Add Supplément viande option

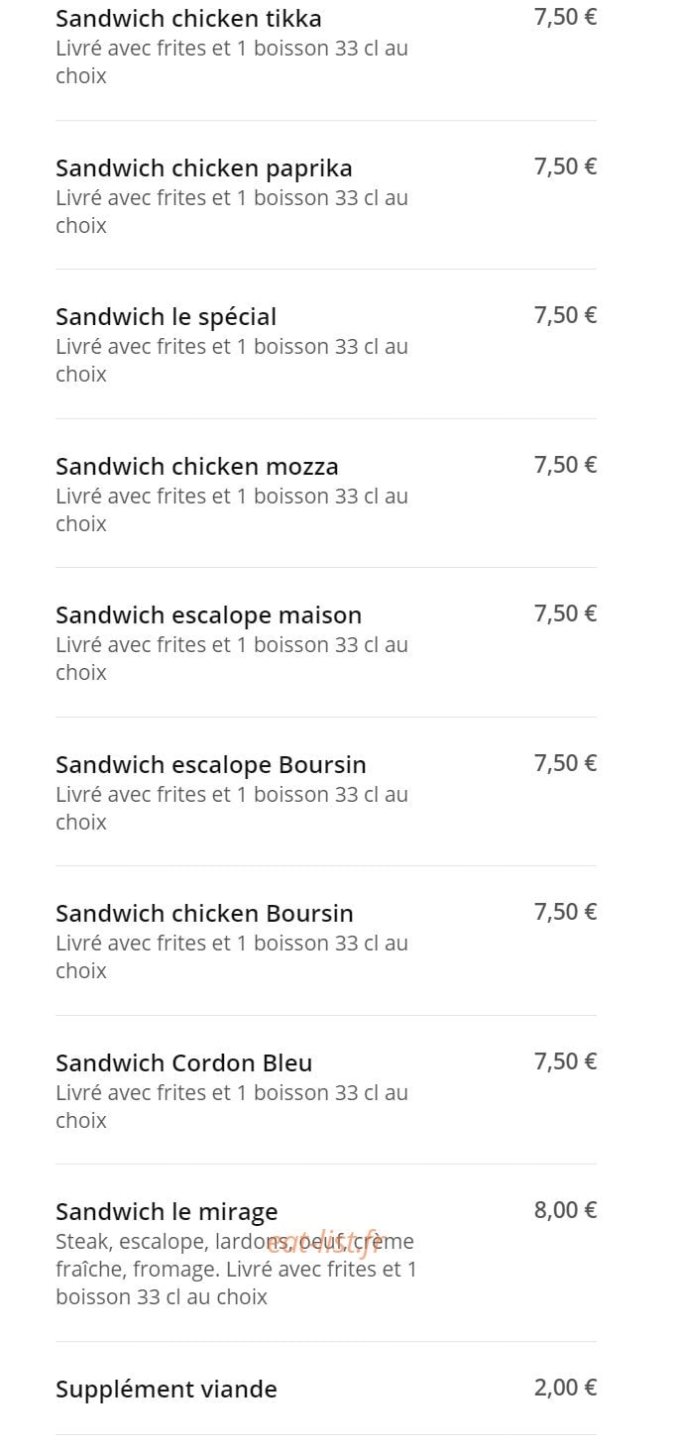pos(326,1389)
